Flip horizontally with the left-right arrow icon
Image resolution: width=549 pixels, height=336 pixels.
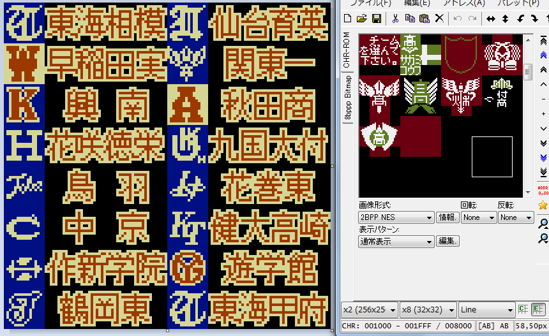click(490, 19)
